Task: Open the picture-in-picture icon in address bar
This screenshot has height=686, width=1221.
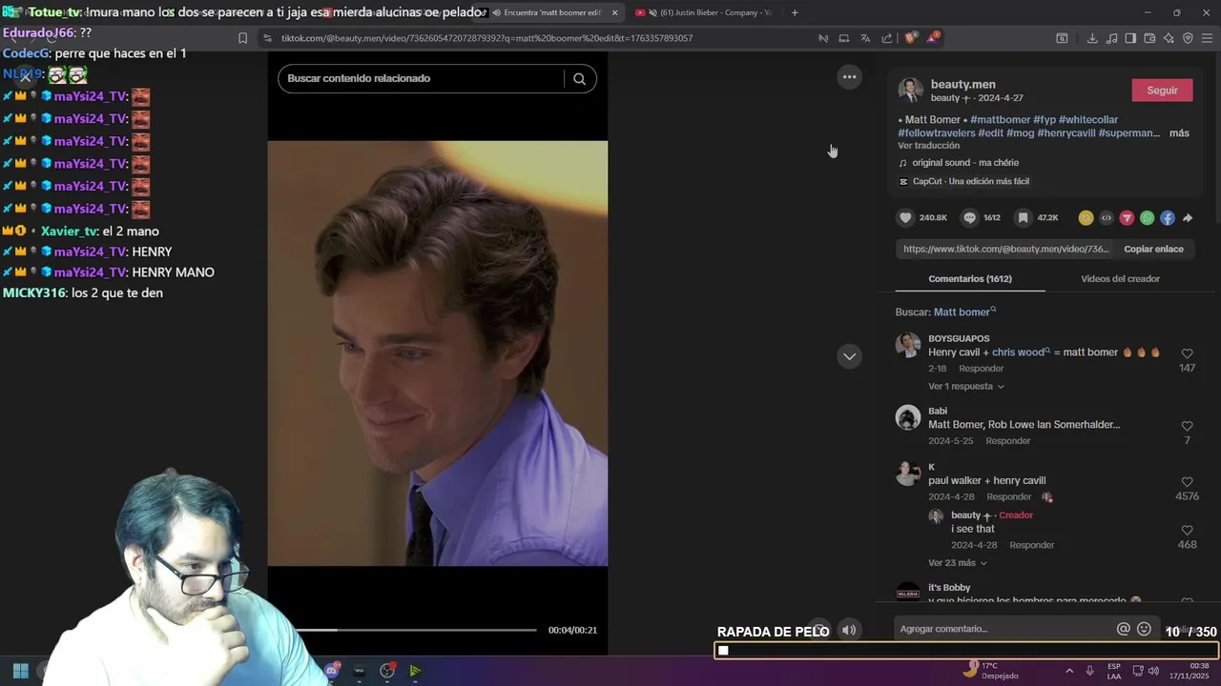Action: click(x=843, y=38)
